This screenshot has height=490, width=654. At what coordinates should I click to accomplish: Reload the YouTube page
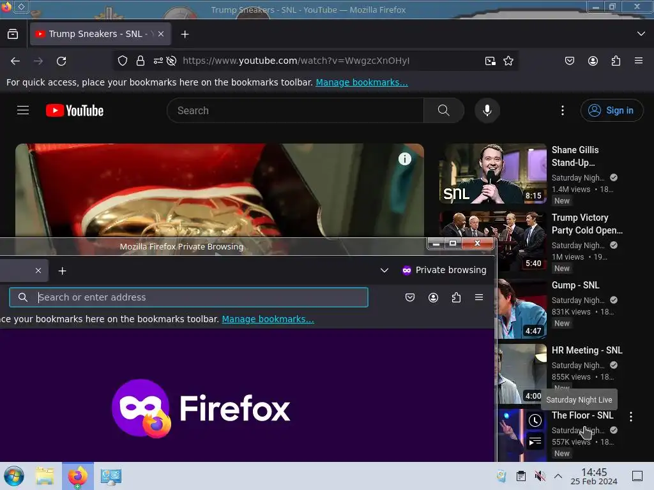61,61
